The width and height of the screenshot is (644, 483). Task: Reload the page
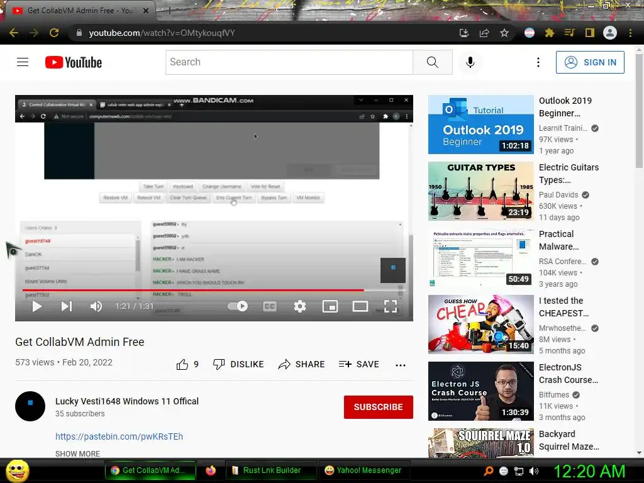tap(54, 33)
